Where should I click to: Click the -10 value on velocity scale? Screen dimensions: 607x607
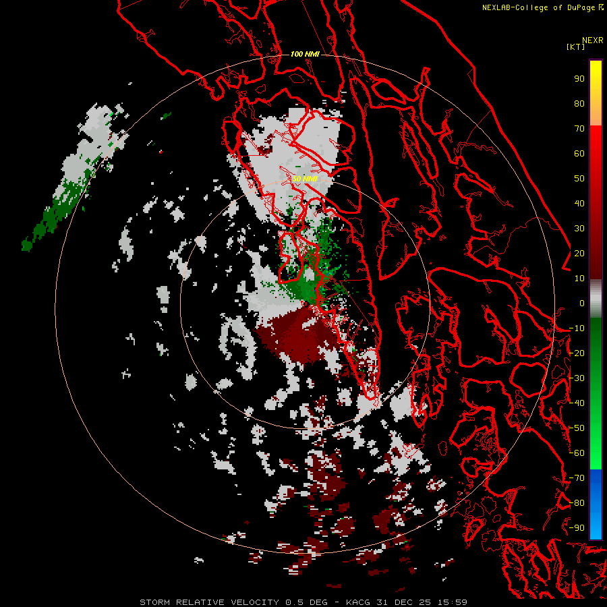click(577, 328)
